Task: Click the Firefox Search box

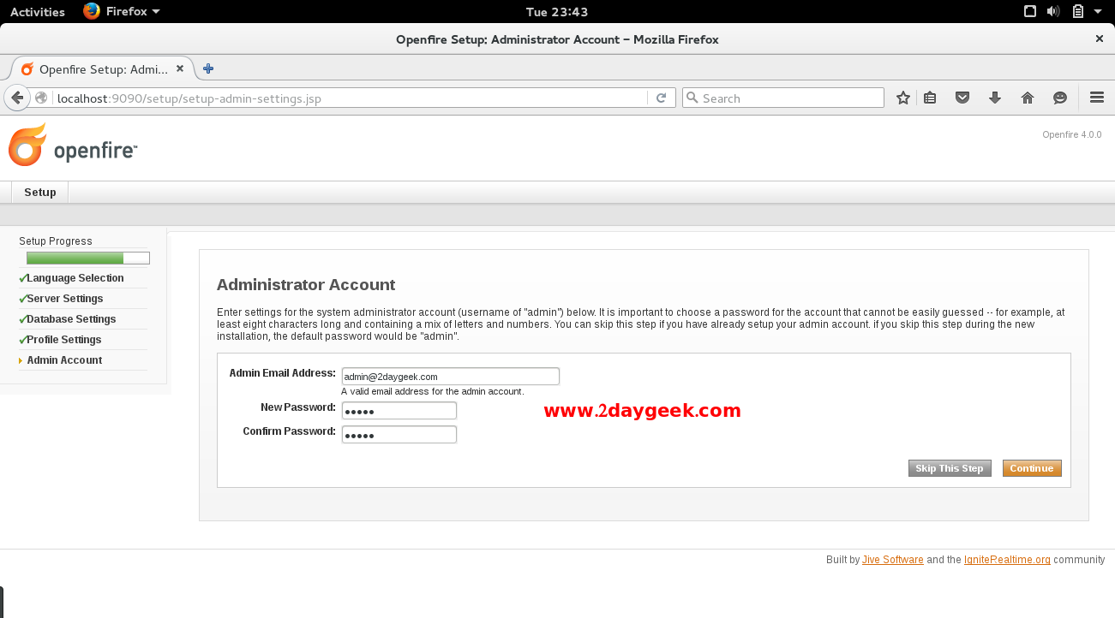Action: coord(782,98)
